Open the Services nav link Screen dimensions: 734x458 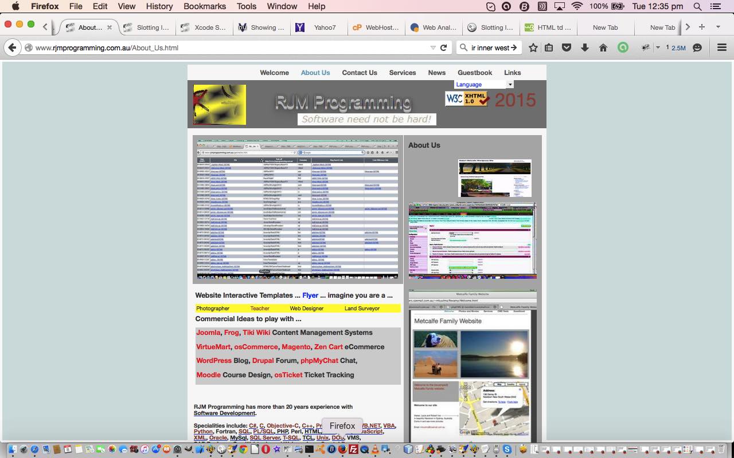click(403, 73)
